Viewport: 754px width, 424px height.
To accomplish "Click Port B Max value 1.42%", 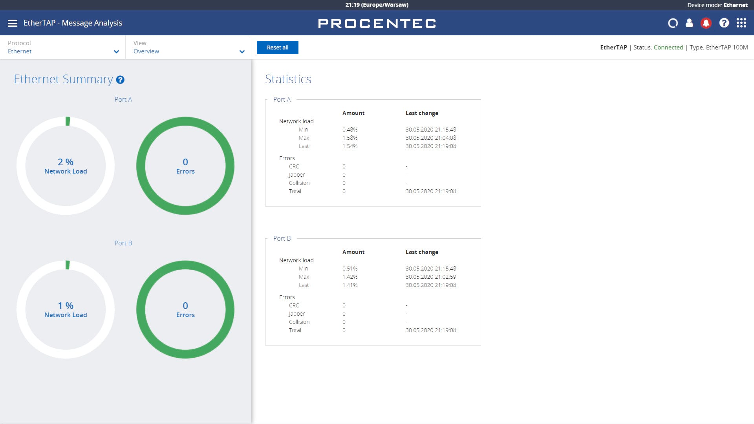I will (350, 277).
